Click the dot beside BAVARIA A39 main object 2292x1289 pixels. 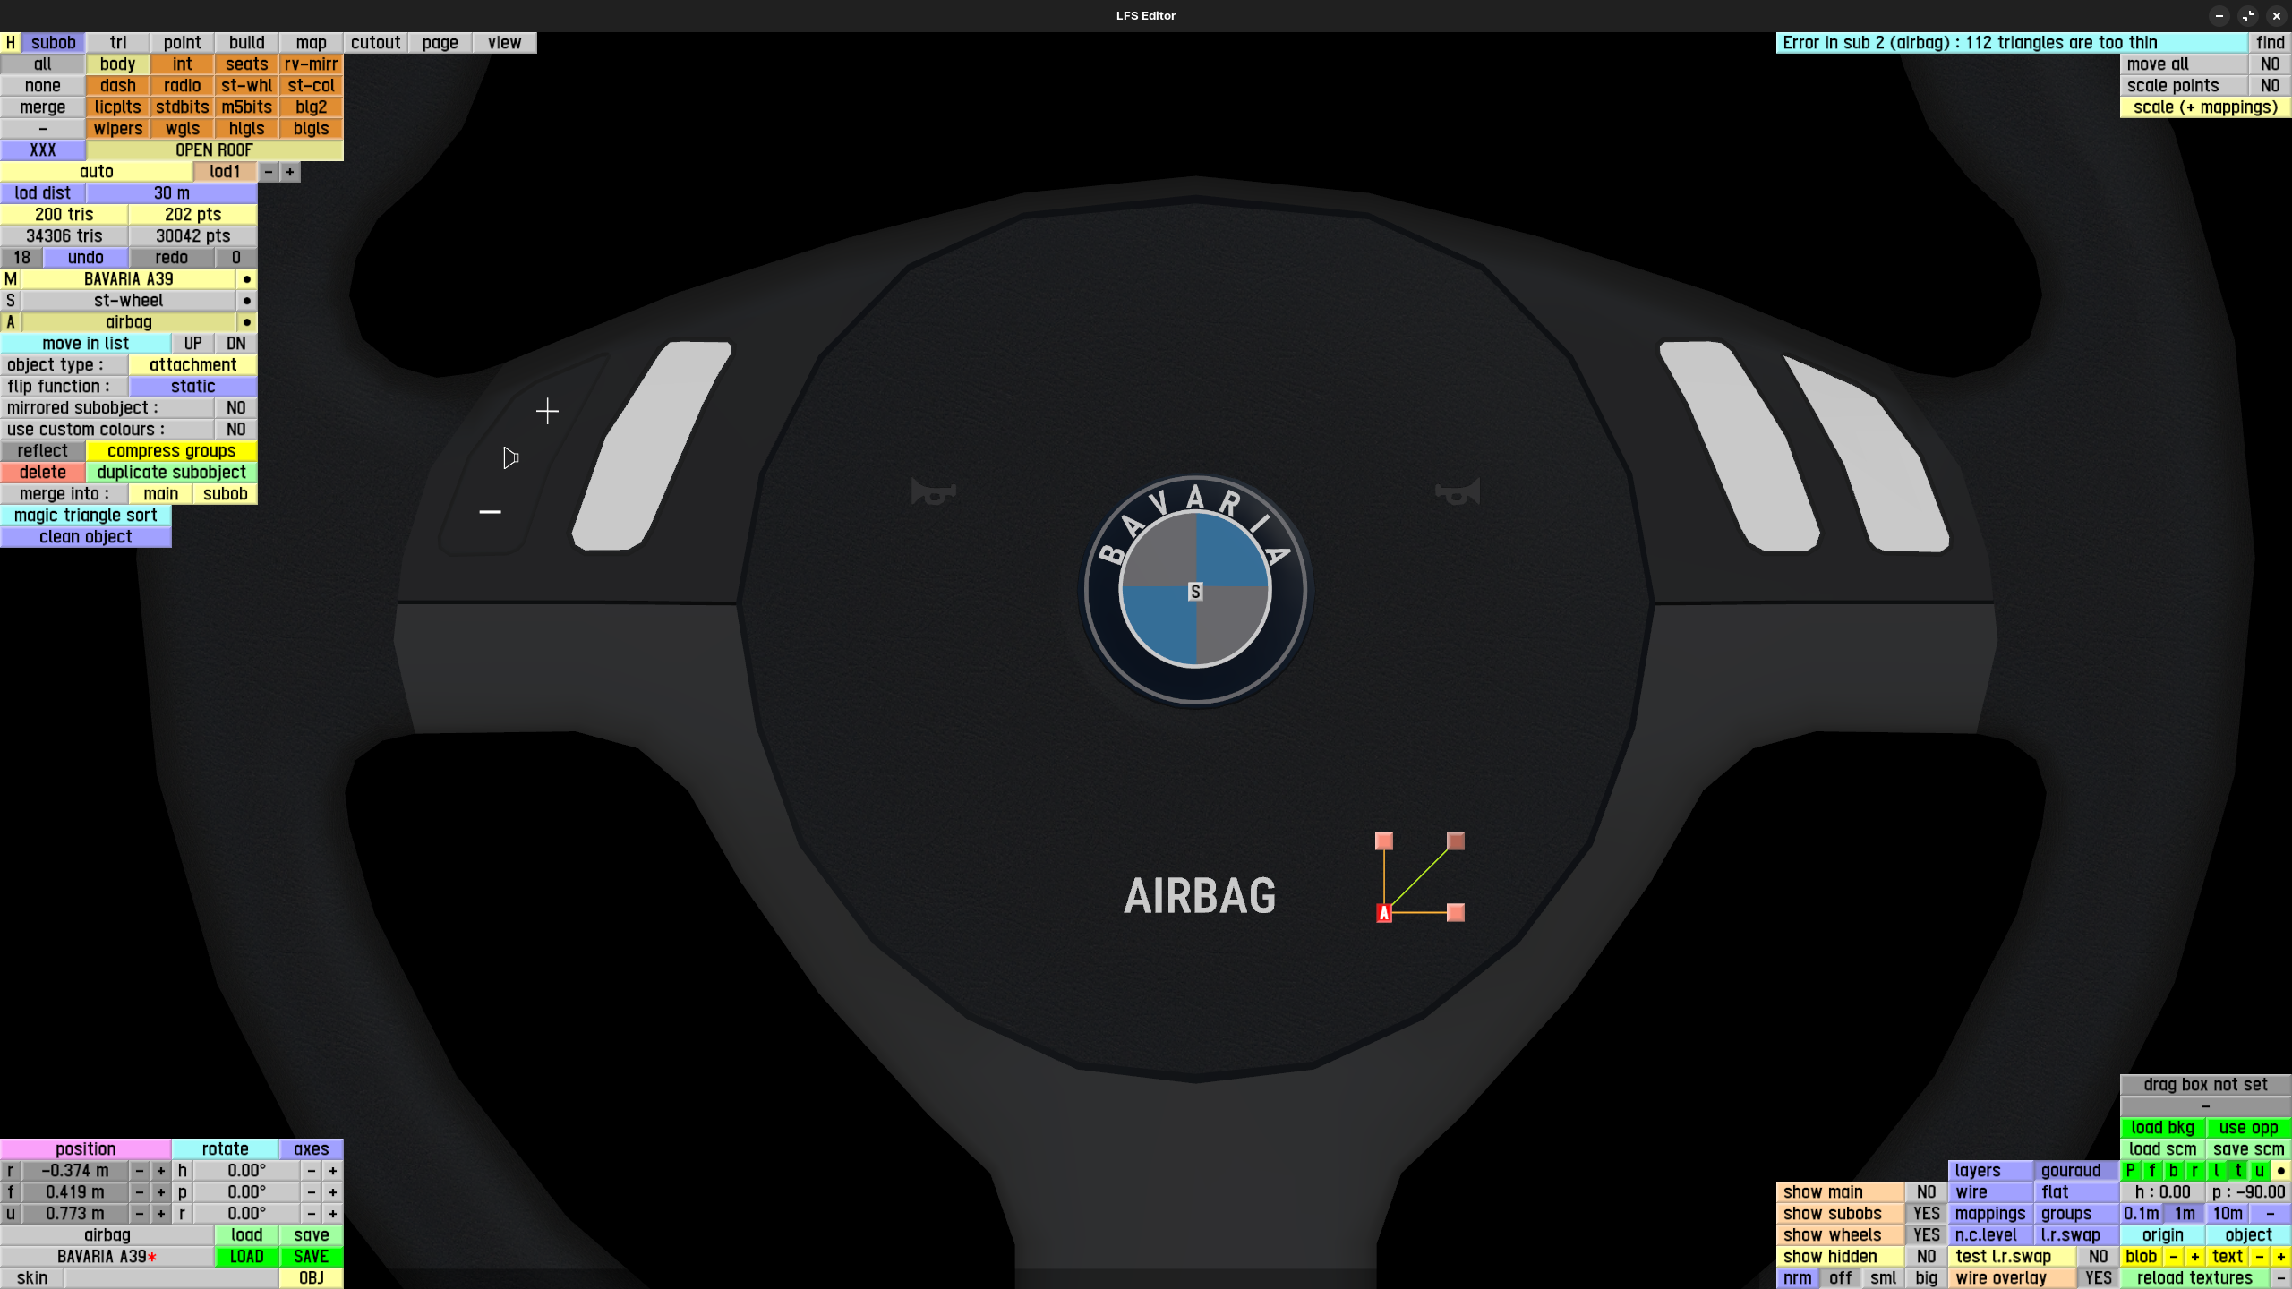pyautogui.click(x=246, y=279)
